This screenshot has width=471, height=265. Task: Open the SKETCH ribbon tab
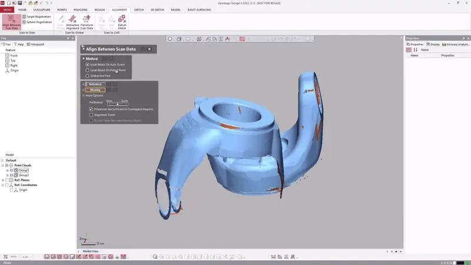[x=139, y=10]
